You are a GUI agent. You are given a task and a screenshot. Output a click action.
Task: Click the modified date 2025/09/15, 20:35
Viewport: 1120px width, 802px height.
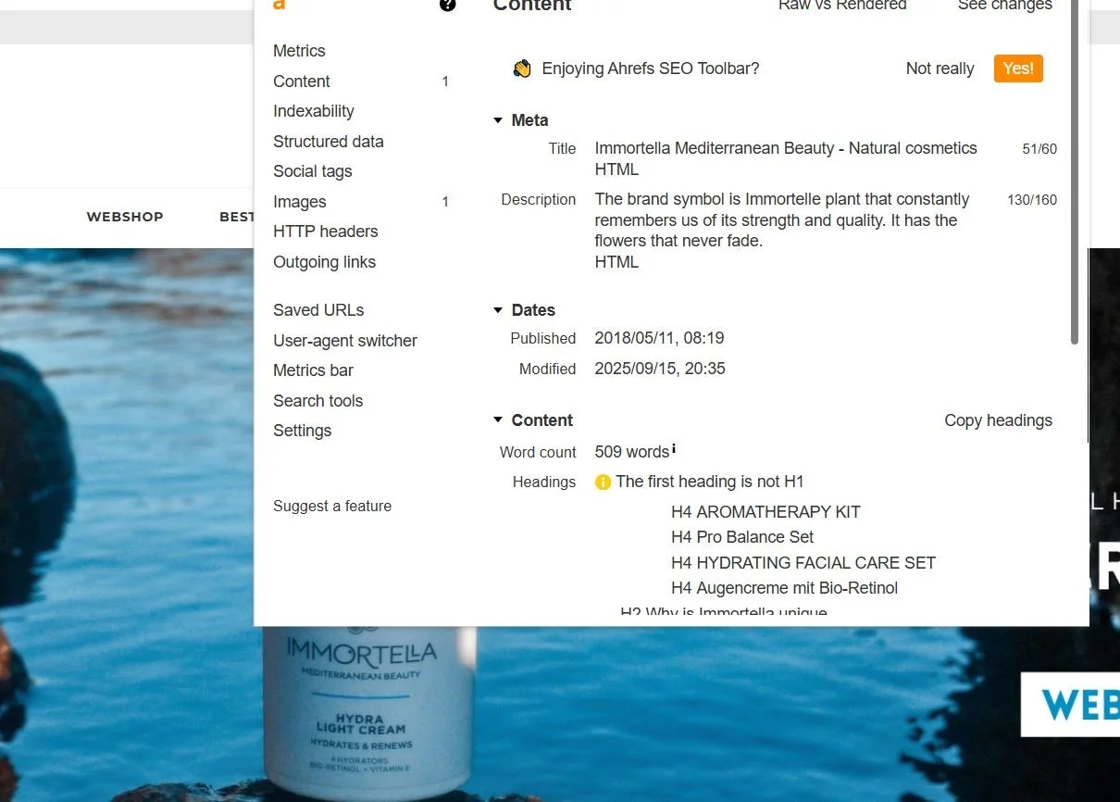(x=660, y=369)
